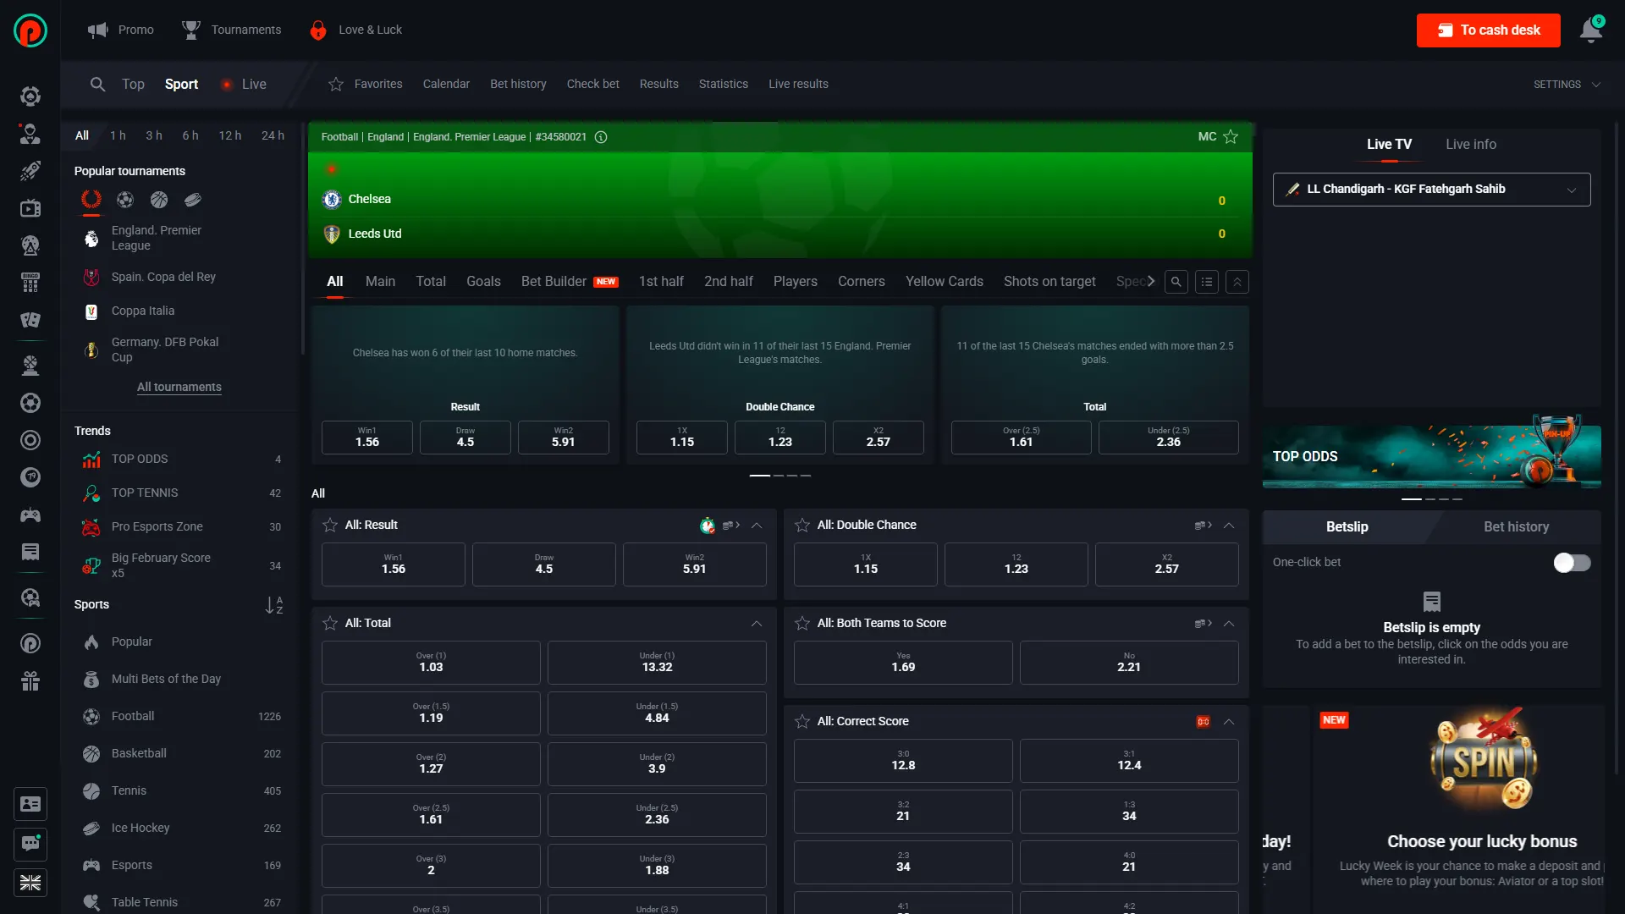Image resolution: width=1625 pixels, height=914 pixels.
Task: Switch to the Corners market tab
Action: coord(861,282)
